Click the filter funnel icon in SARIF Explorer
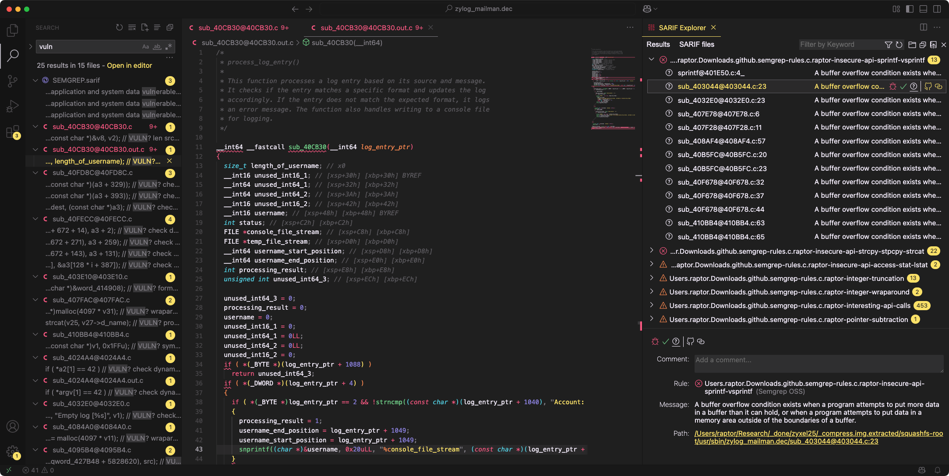Image resolution: width=949 pixels, height=476 pixels. pos(888,45)
